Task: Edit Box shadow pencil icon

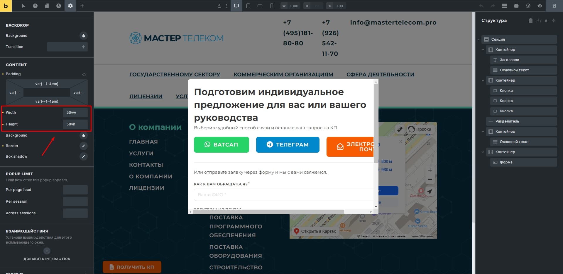Action: pos(84,156)
